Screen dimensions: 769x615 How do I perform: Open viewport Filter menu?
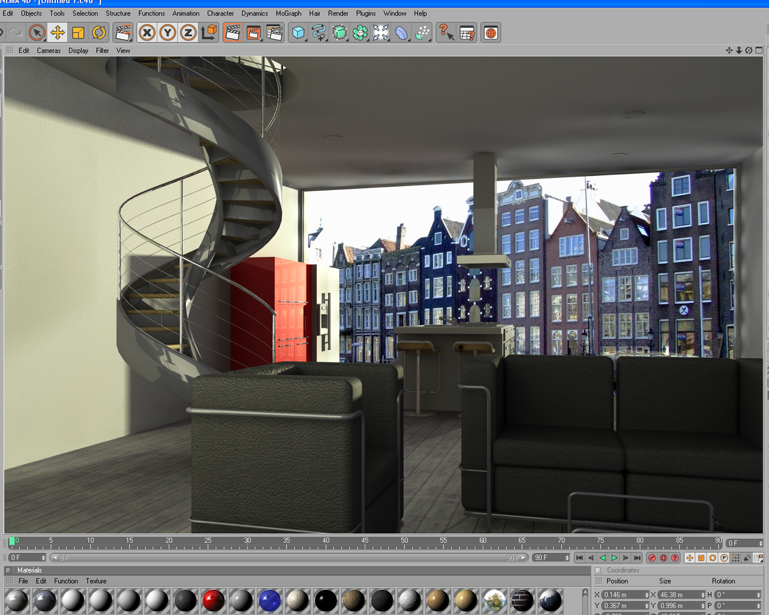103,50
